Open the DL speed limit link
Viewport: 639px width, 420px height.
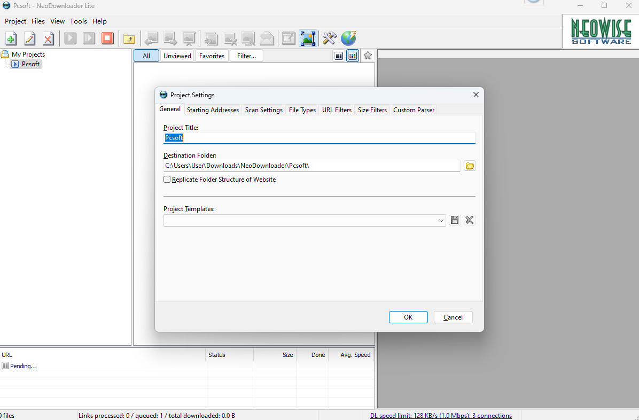(440, 415)
